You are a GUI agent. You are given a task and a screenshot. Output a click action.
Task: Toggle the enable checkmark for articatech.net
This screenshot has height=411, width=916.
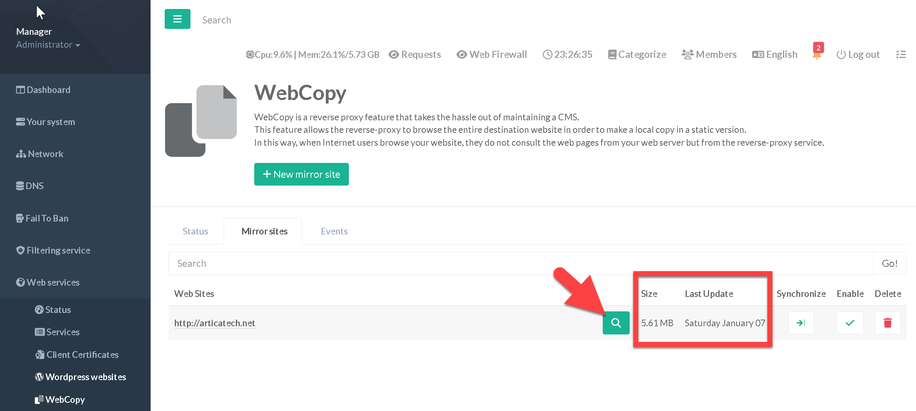(x=850, y=323)
